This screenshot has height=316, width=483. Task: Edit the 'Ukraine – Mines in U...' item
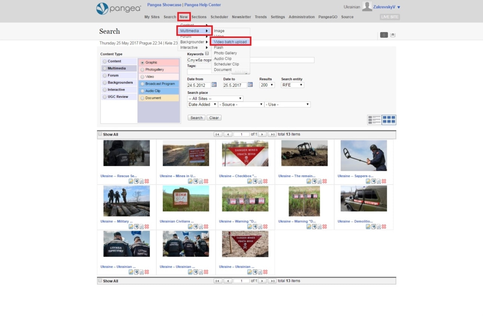click(x=190, y=181)
